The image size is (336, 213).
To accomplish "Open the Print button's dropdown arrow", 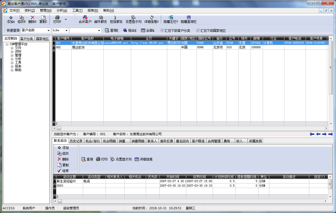I will pos(66,19).
